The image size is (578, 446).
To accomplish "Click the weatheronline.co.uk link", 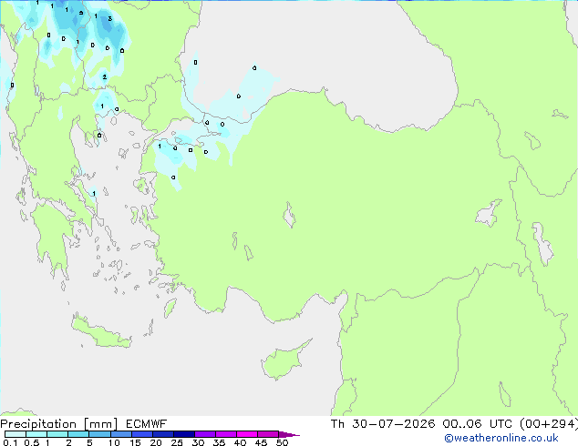I will point(501,438).
